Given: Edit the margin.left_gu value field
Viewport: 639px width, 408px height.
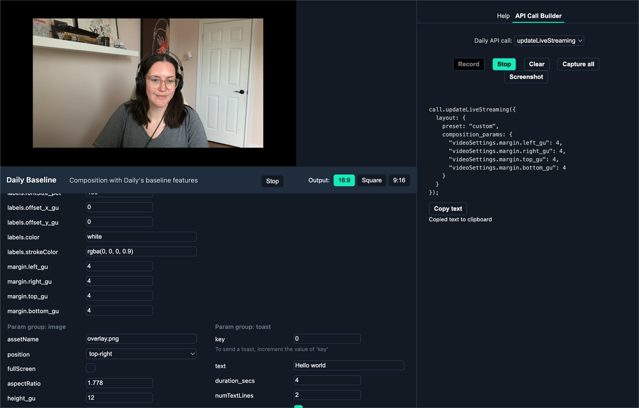Looking at the screenshot, I should (x=119, y=266).
